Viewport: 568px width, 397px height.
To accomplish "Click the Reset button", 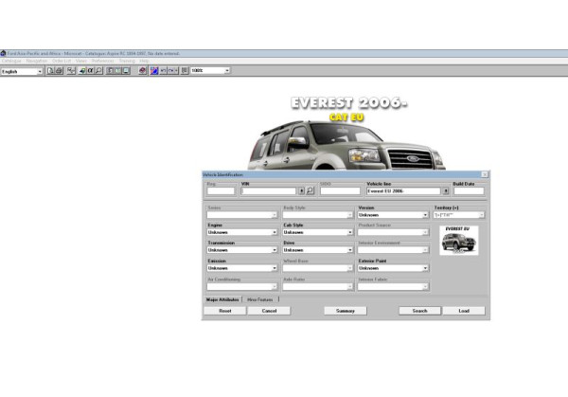I will point(224,310).
